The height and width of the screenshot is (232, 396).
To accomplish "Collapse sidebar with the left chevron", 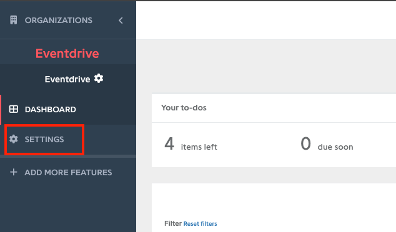I will click(x=121, y=21).
